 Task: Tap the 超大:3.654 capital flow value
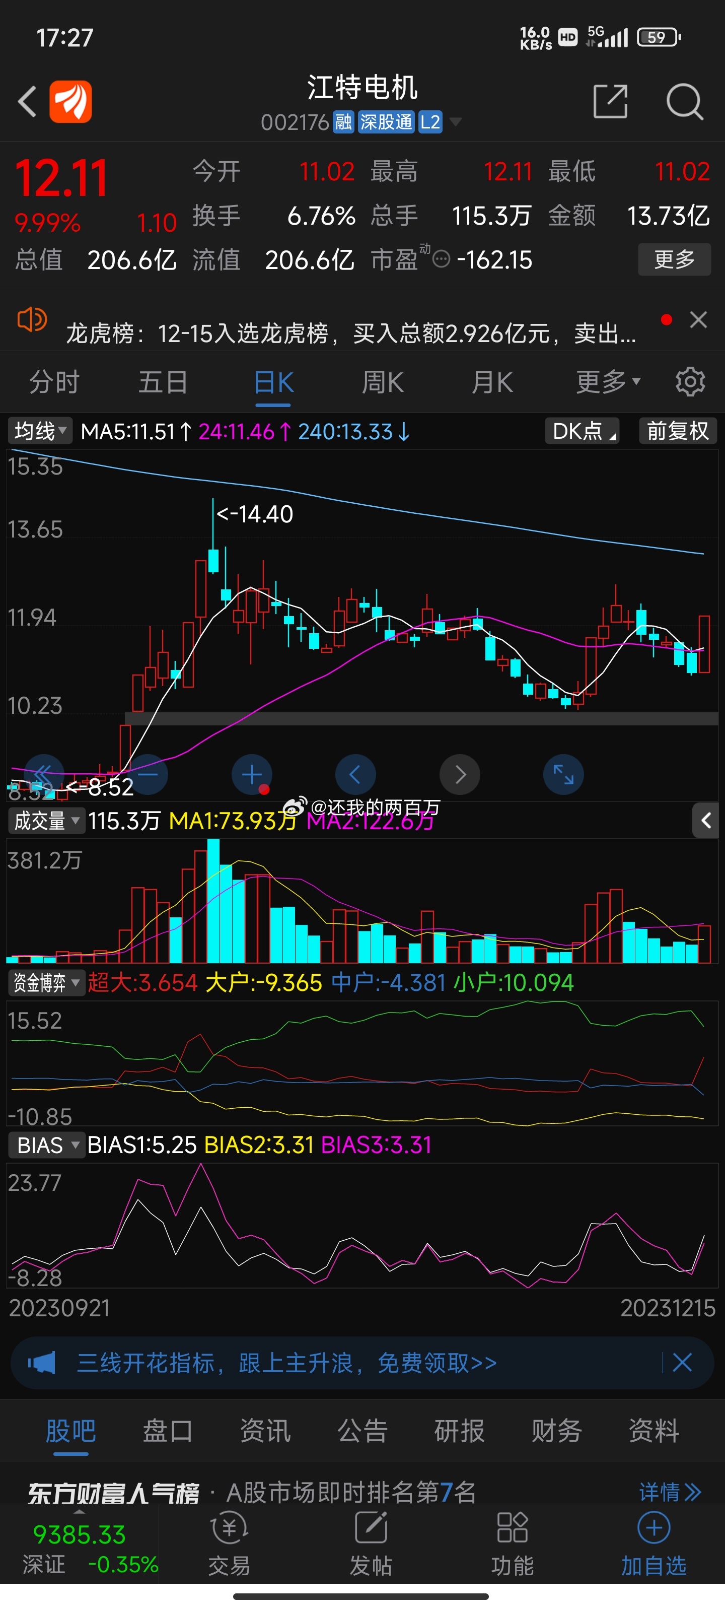pyautogui.click(x=142, y=982)
